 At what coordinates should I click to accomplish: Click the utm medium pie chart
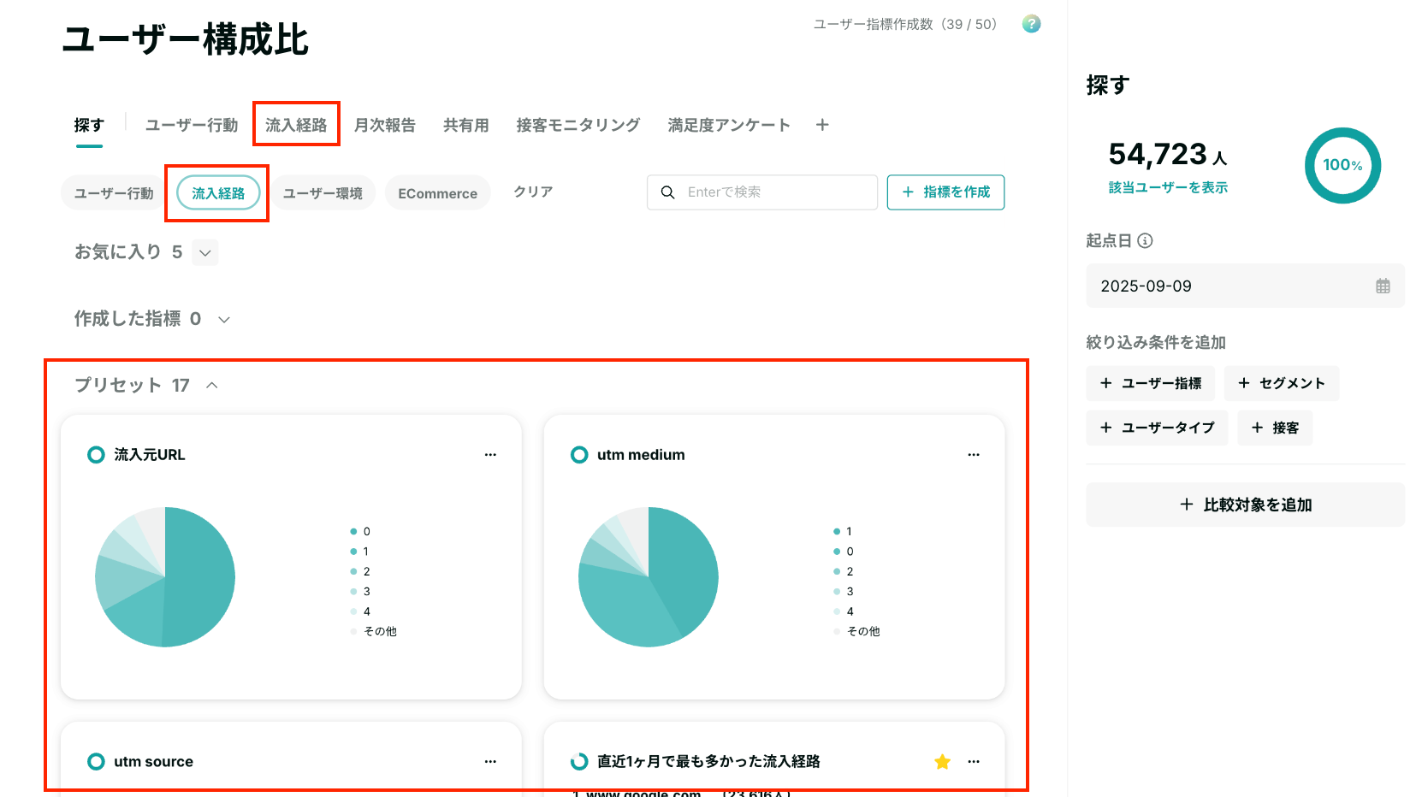pos(649,577)
